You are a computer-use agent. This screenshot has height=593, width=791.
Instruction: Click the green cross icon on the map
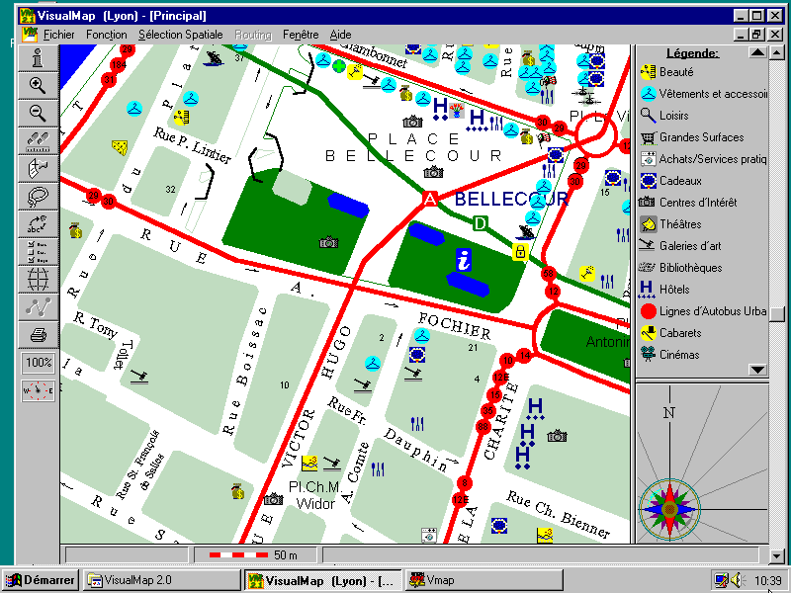click(339, 65)
